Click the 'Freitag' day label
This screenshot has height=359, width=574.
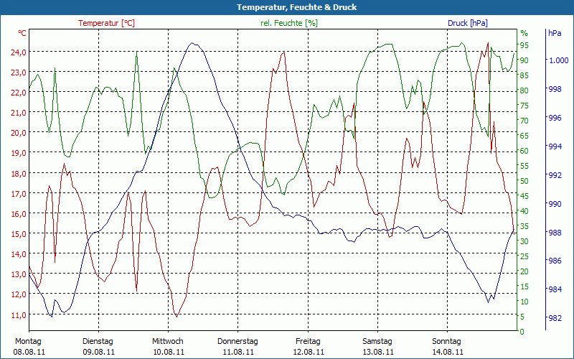[x=308, y=342]
